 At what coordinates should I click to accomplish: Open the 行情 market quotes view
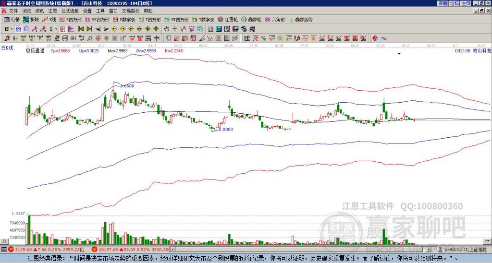click(12, 19)
